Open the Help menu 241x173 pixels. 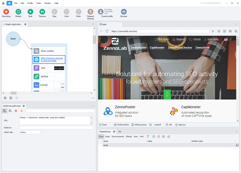[57, 3]
